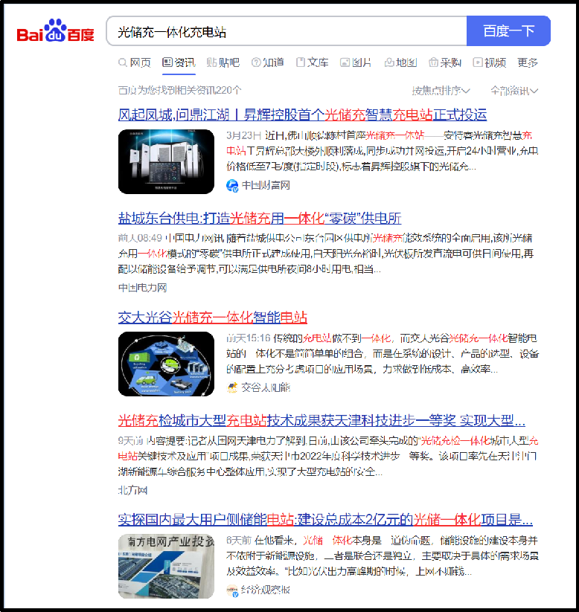Open the 风起凤城,问鼎江湖 news headline

[302, 115]
